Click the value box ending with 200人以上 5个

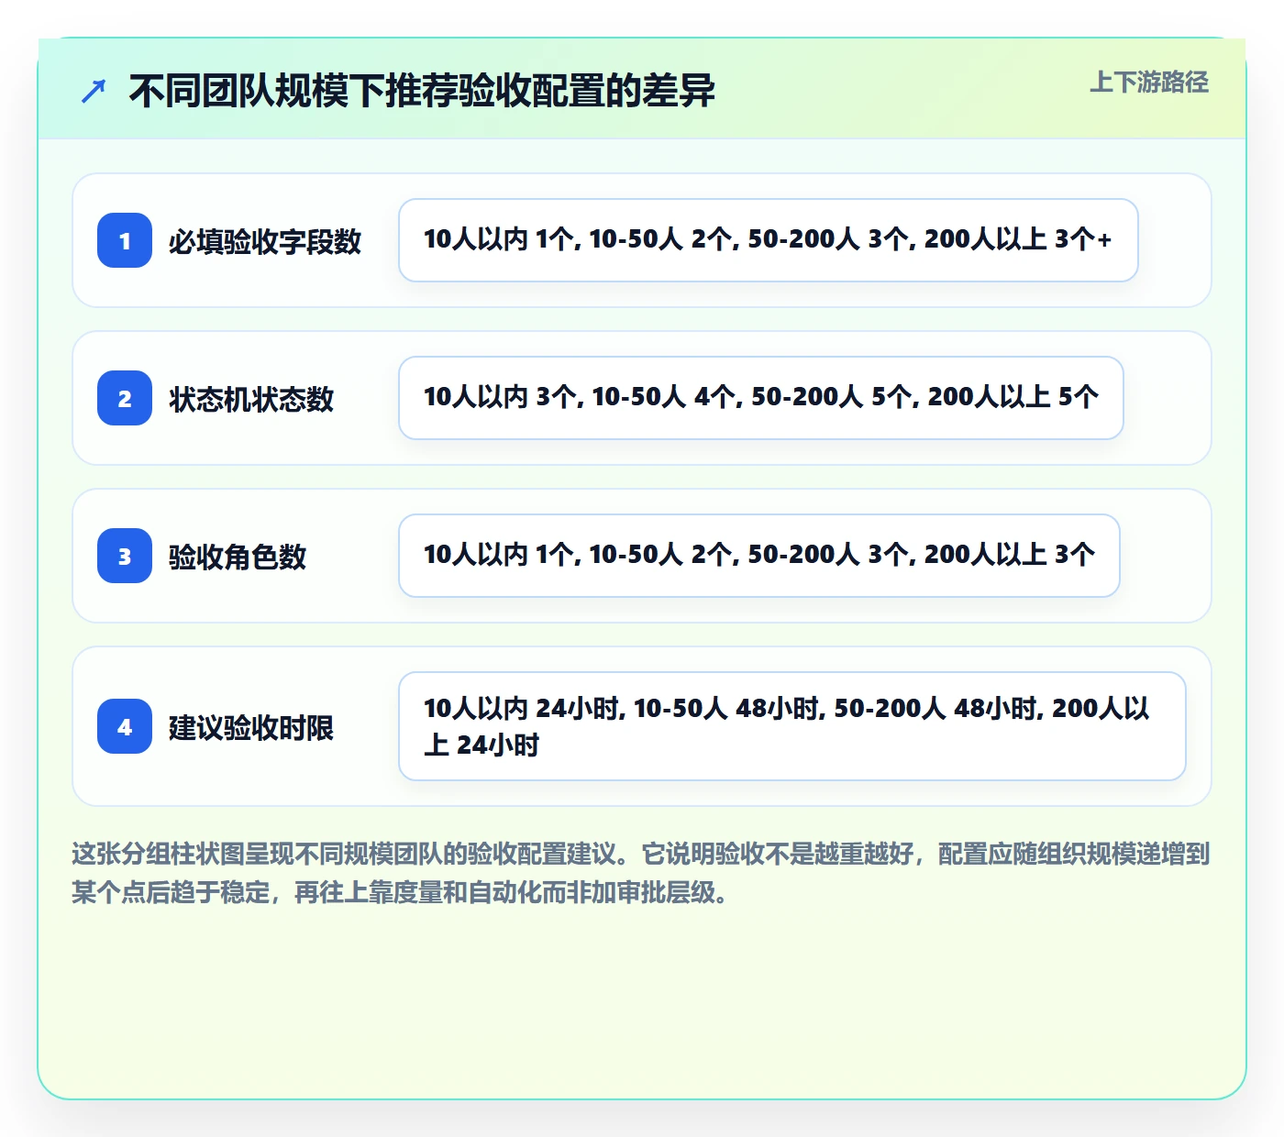(x=761, y=398)
